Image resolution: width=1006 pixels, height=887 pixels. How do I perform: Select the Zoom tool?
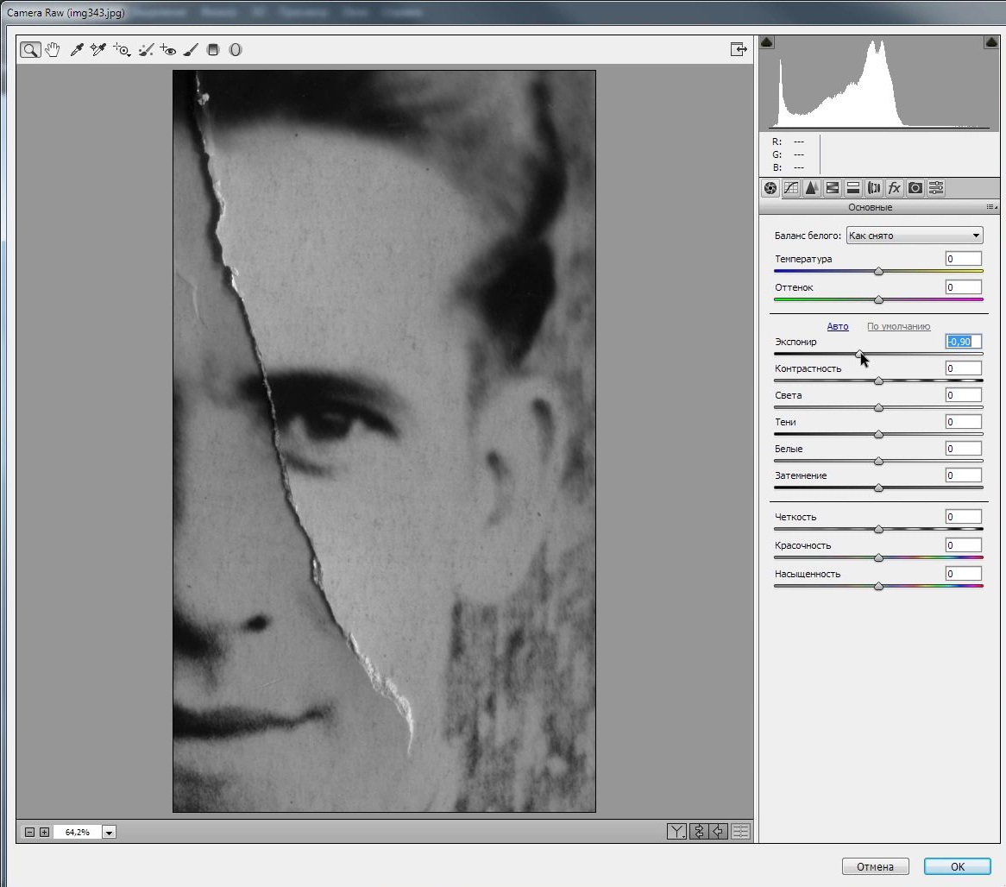click(x=30, y=50)
